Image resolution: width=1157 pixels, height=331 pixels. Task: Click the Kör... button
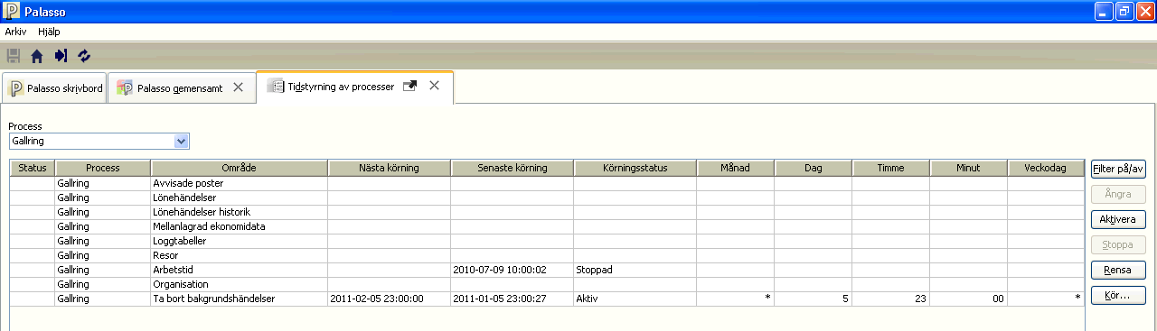pyautogui.click(x=1118, y=295)
